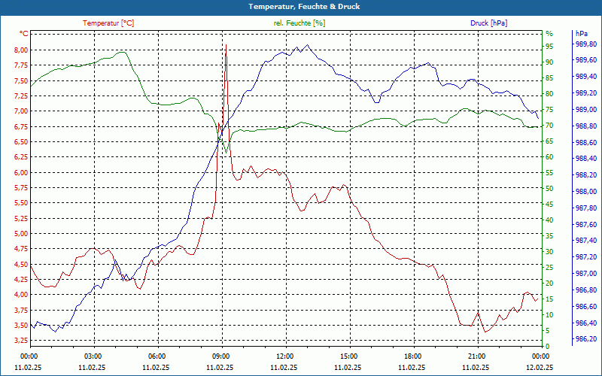Click the 7,00 temperature axis value
The width and height of the screenshot is (602, 376).
(21, 111)
